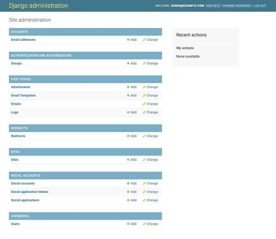Click the Site administration heading
This screenshot has height=239, width=276.
pos(30,20)
